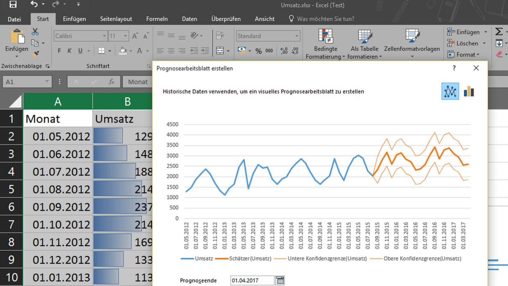
Task: Open the Format cells dropdown
Action: pos(463,54)
